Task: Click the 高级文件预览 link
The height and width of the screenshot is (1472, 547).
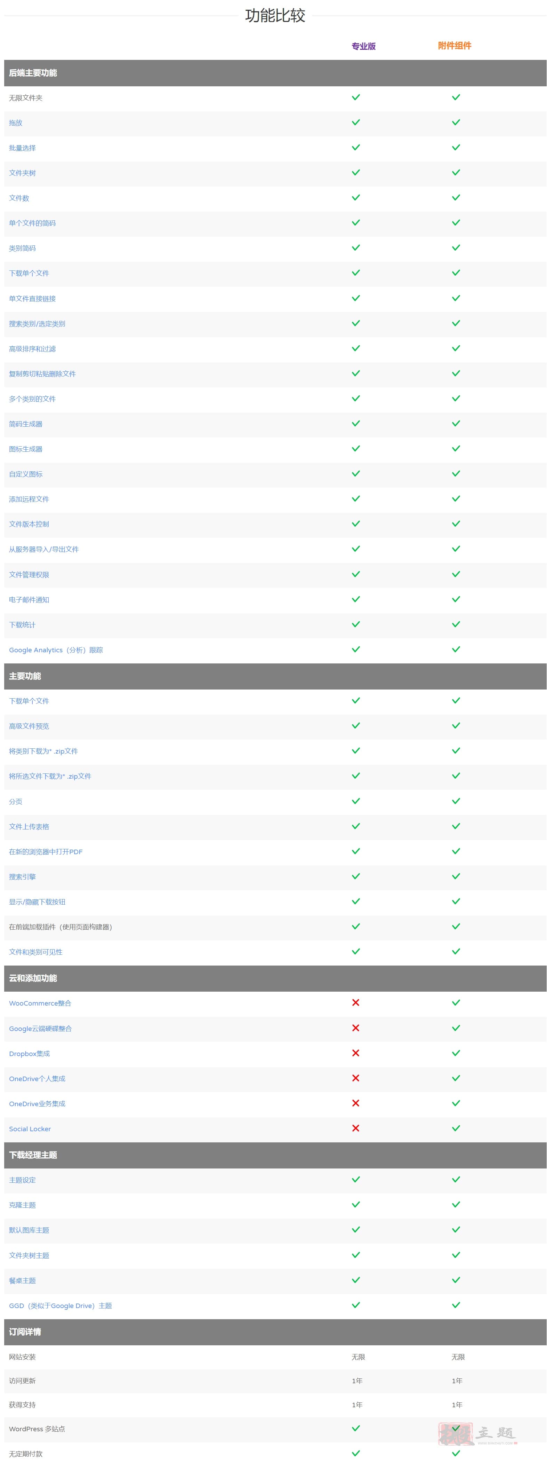Action: [x=29, y=726]
